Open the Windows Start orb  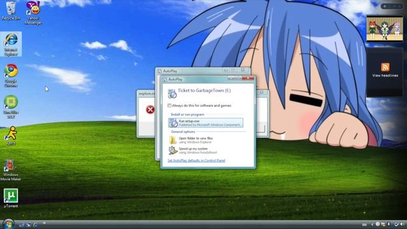pos(8,224)
